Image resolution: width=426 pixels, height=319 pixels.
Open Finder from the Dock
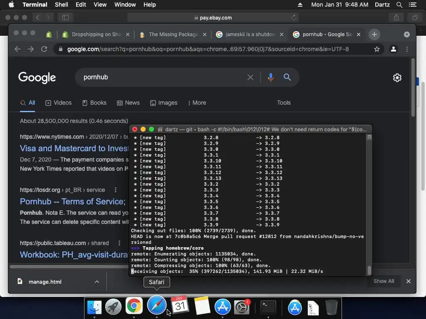point(94,307)
